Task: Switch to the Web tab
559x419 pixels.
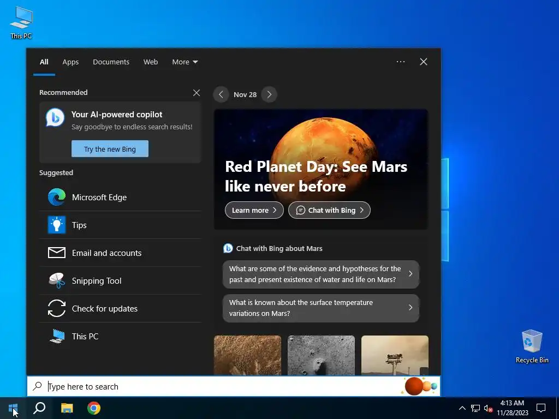Action: (151, 62)
